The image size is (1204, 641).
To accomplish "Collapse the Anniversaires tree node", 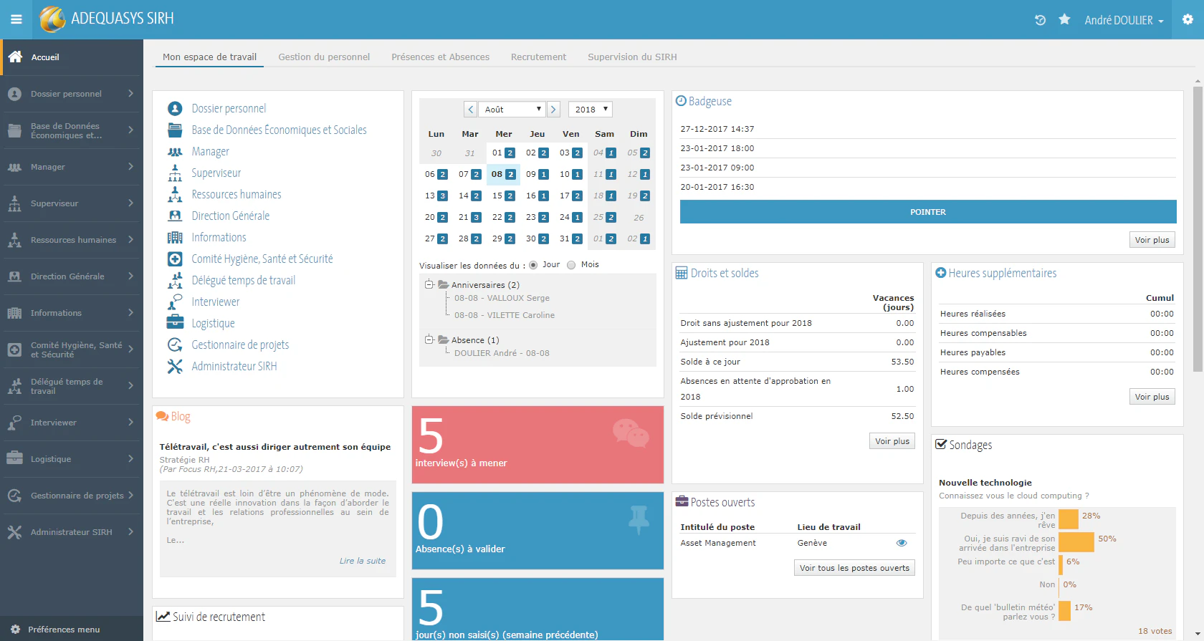I will (429, 284).
